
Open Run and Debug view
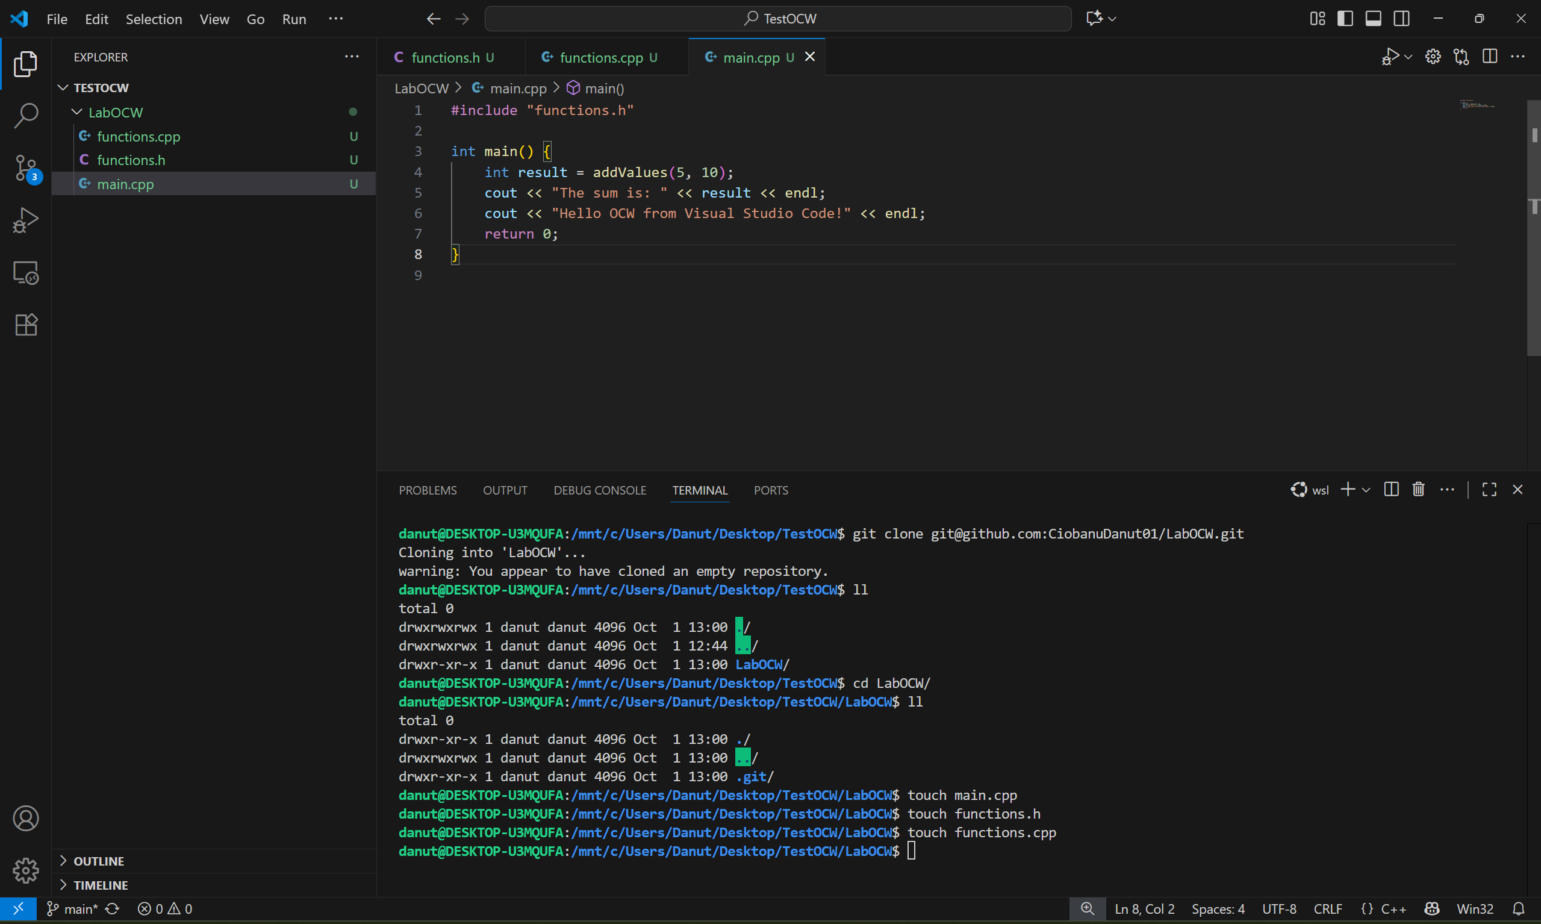pos(25,220)
